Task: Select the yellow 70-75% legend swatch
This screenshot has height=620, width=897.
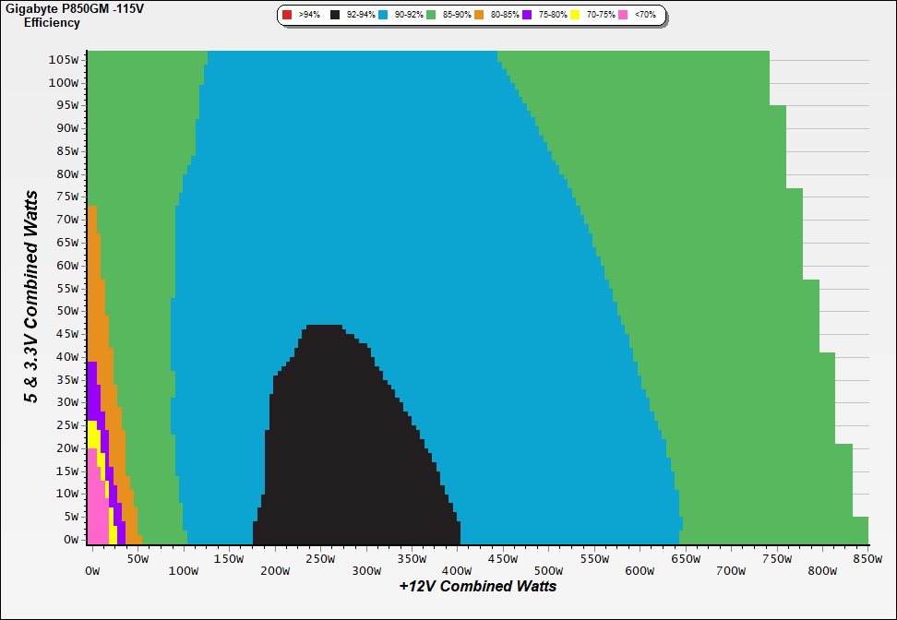Action: (575, 16)
